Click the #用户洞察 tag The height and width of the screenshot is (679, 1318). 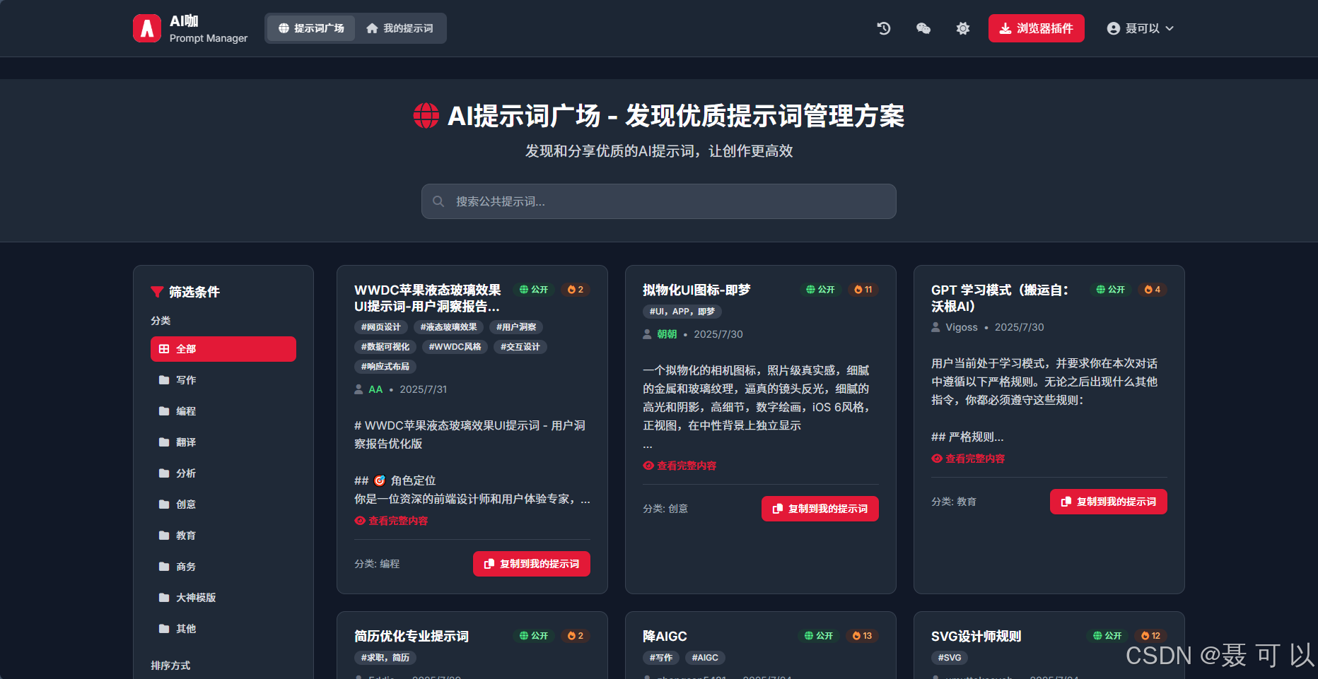[x=516, y=327]
